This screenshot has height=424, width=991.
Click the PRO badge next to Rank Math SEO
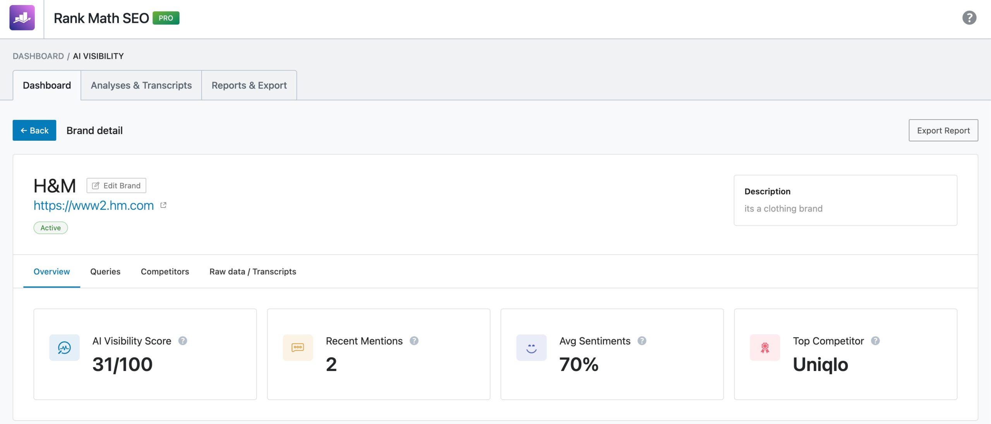pos(166,18)
